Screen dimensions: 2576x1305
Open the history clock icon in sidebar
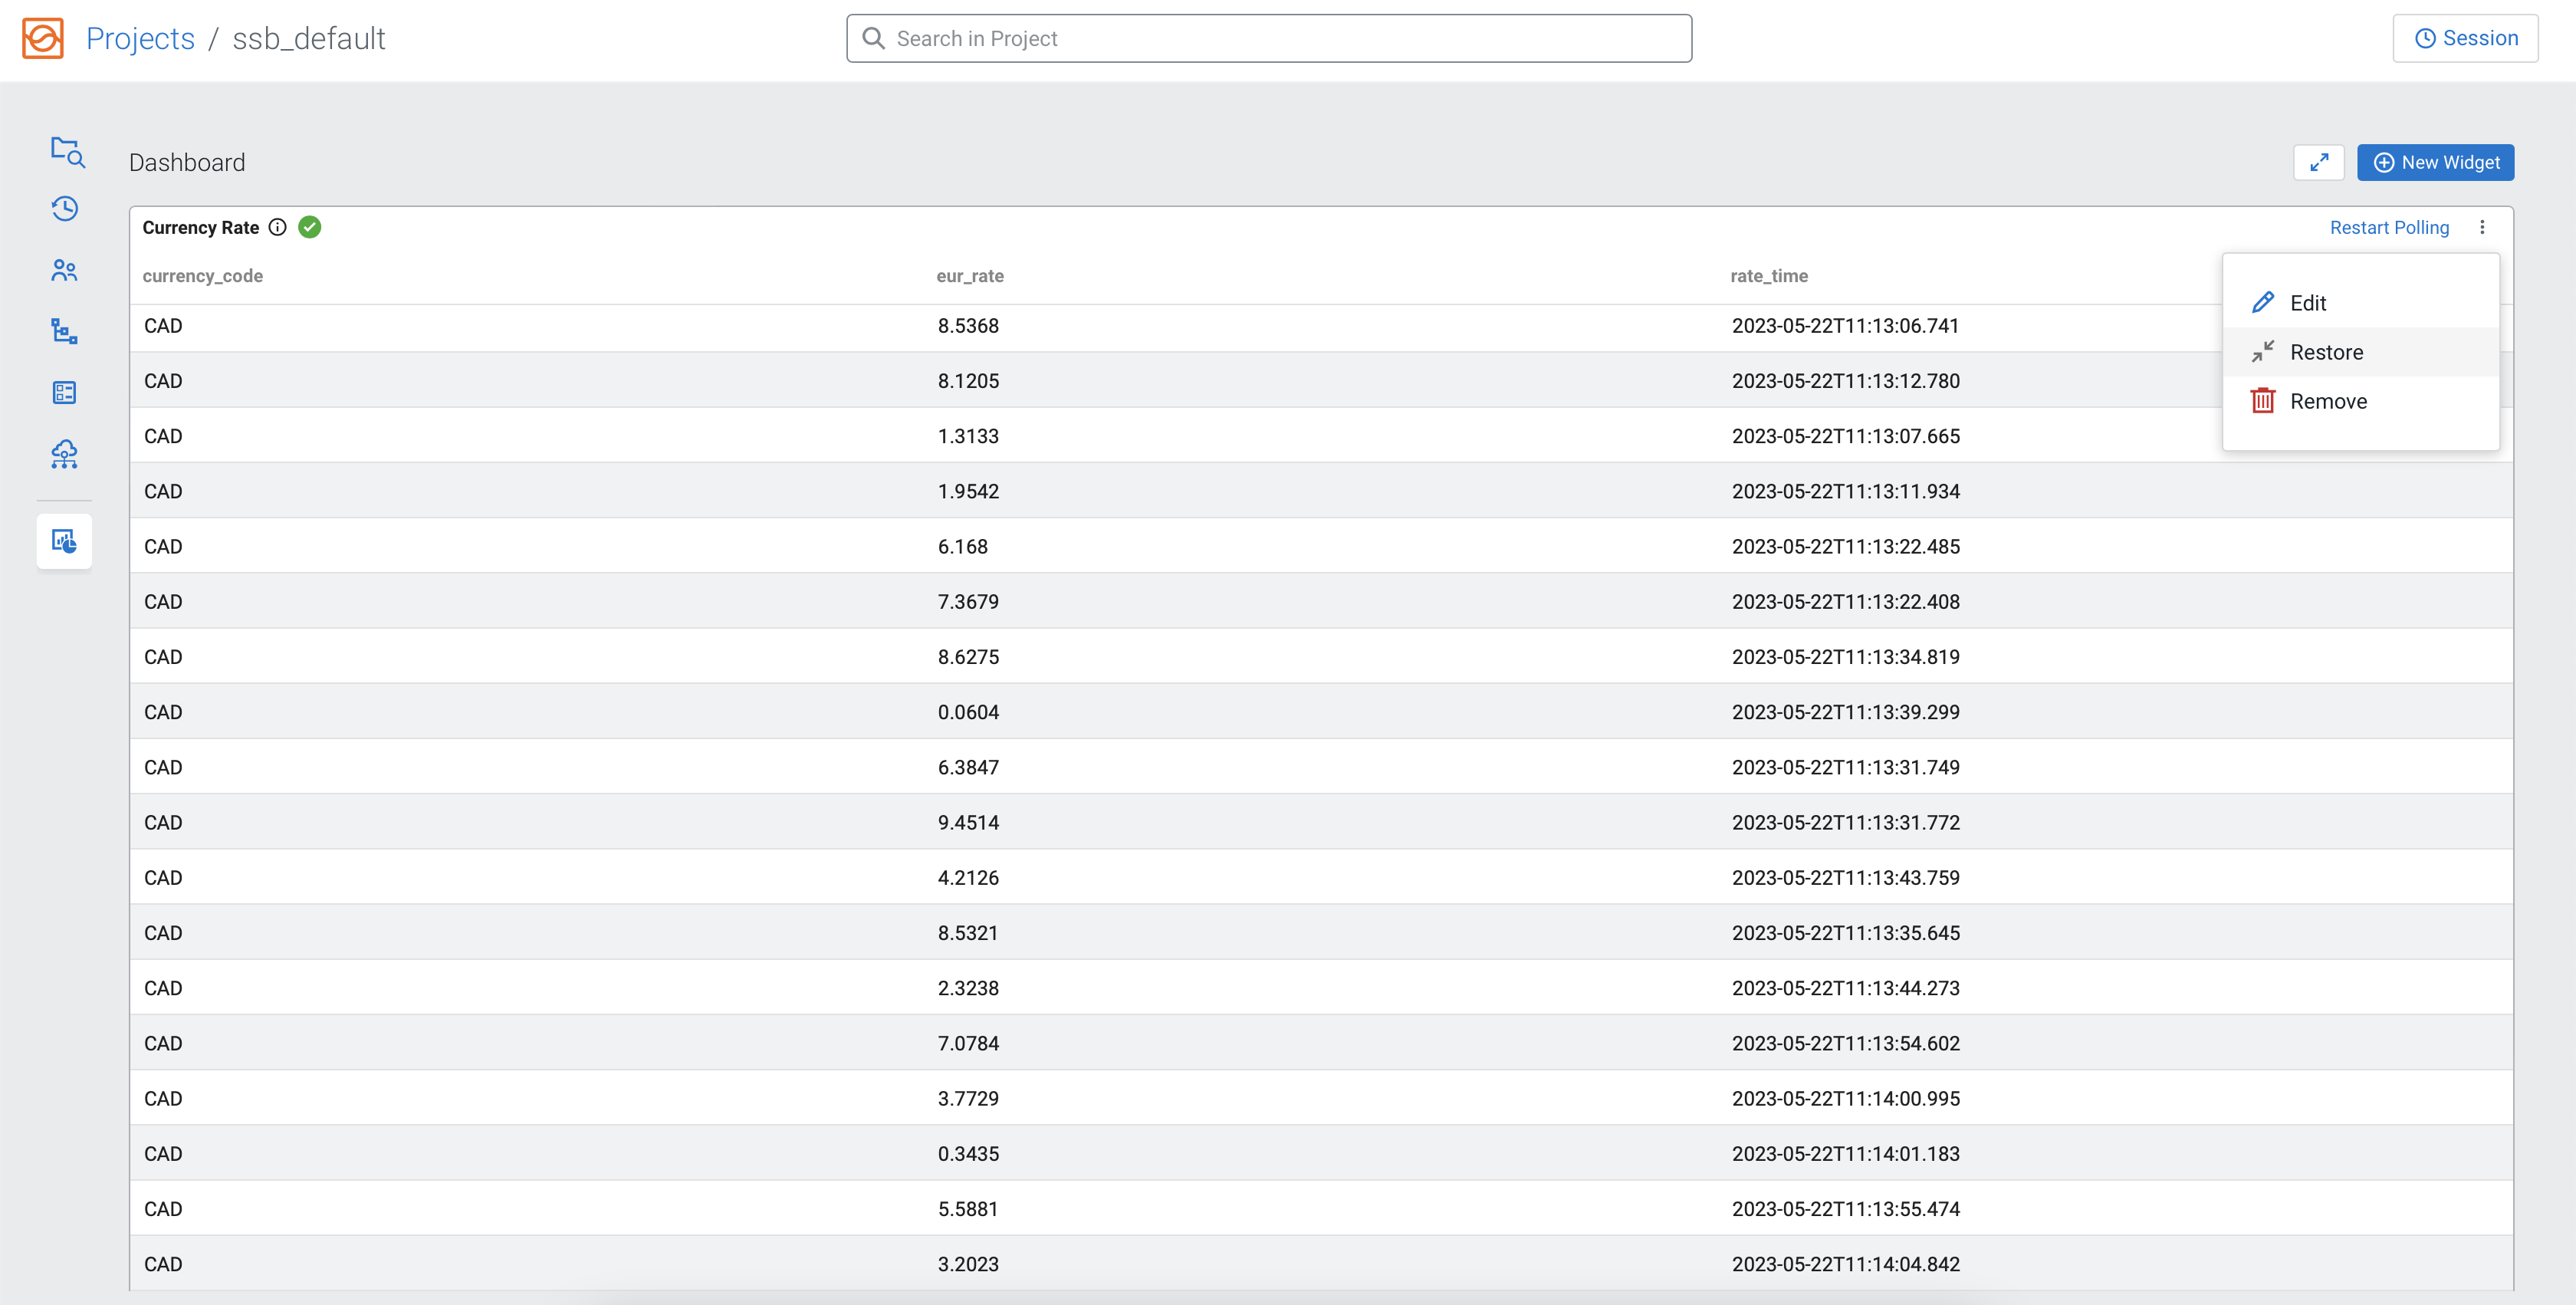(x=65, y=209)
